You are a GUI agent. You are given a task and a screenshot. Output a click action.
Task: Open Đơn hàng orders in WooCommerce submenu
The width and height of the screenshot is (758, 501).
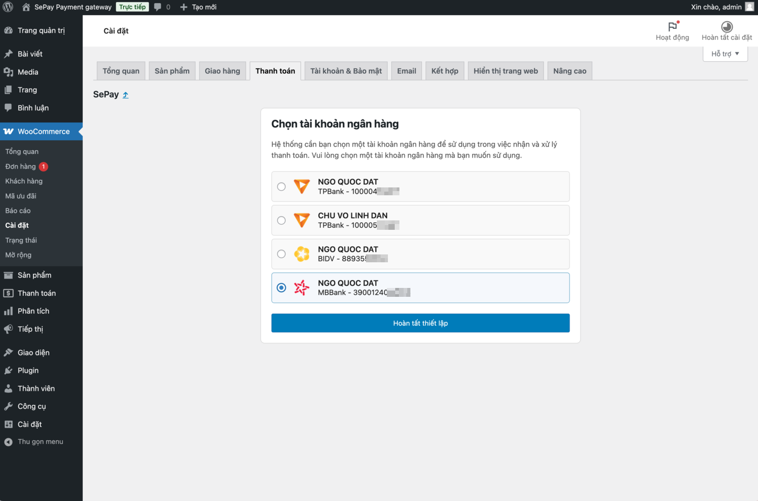pyautogui.click(x=21, y=166)
